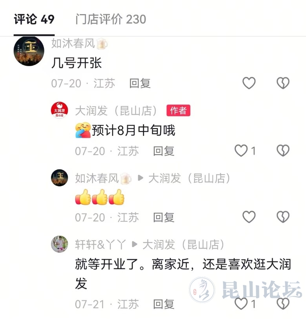Open 如沐春风's small avatar in reply thread
The image size is (306, 319).
click(x=59, y=178)
